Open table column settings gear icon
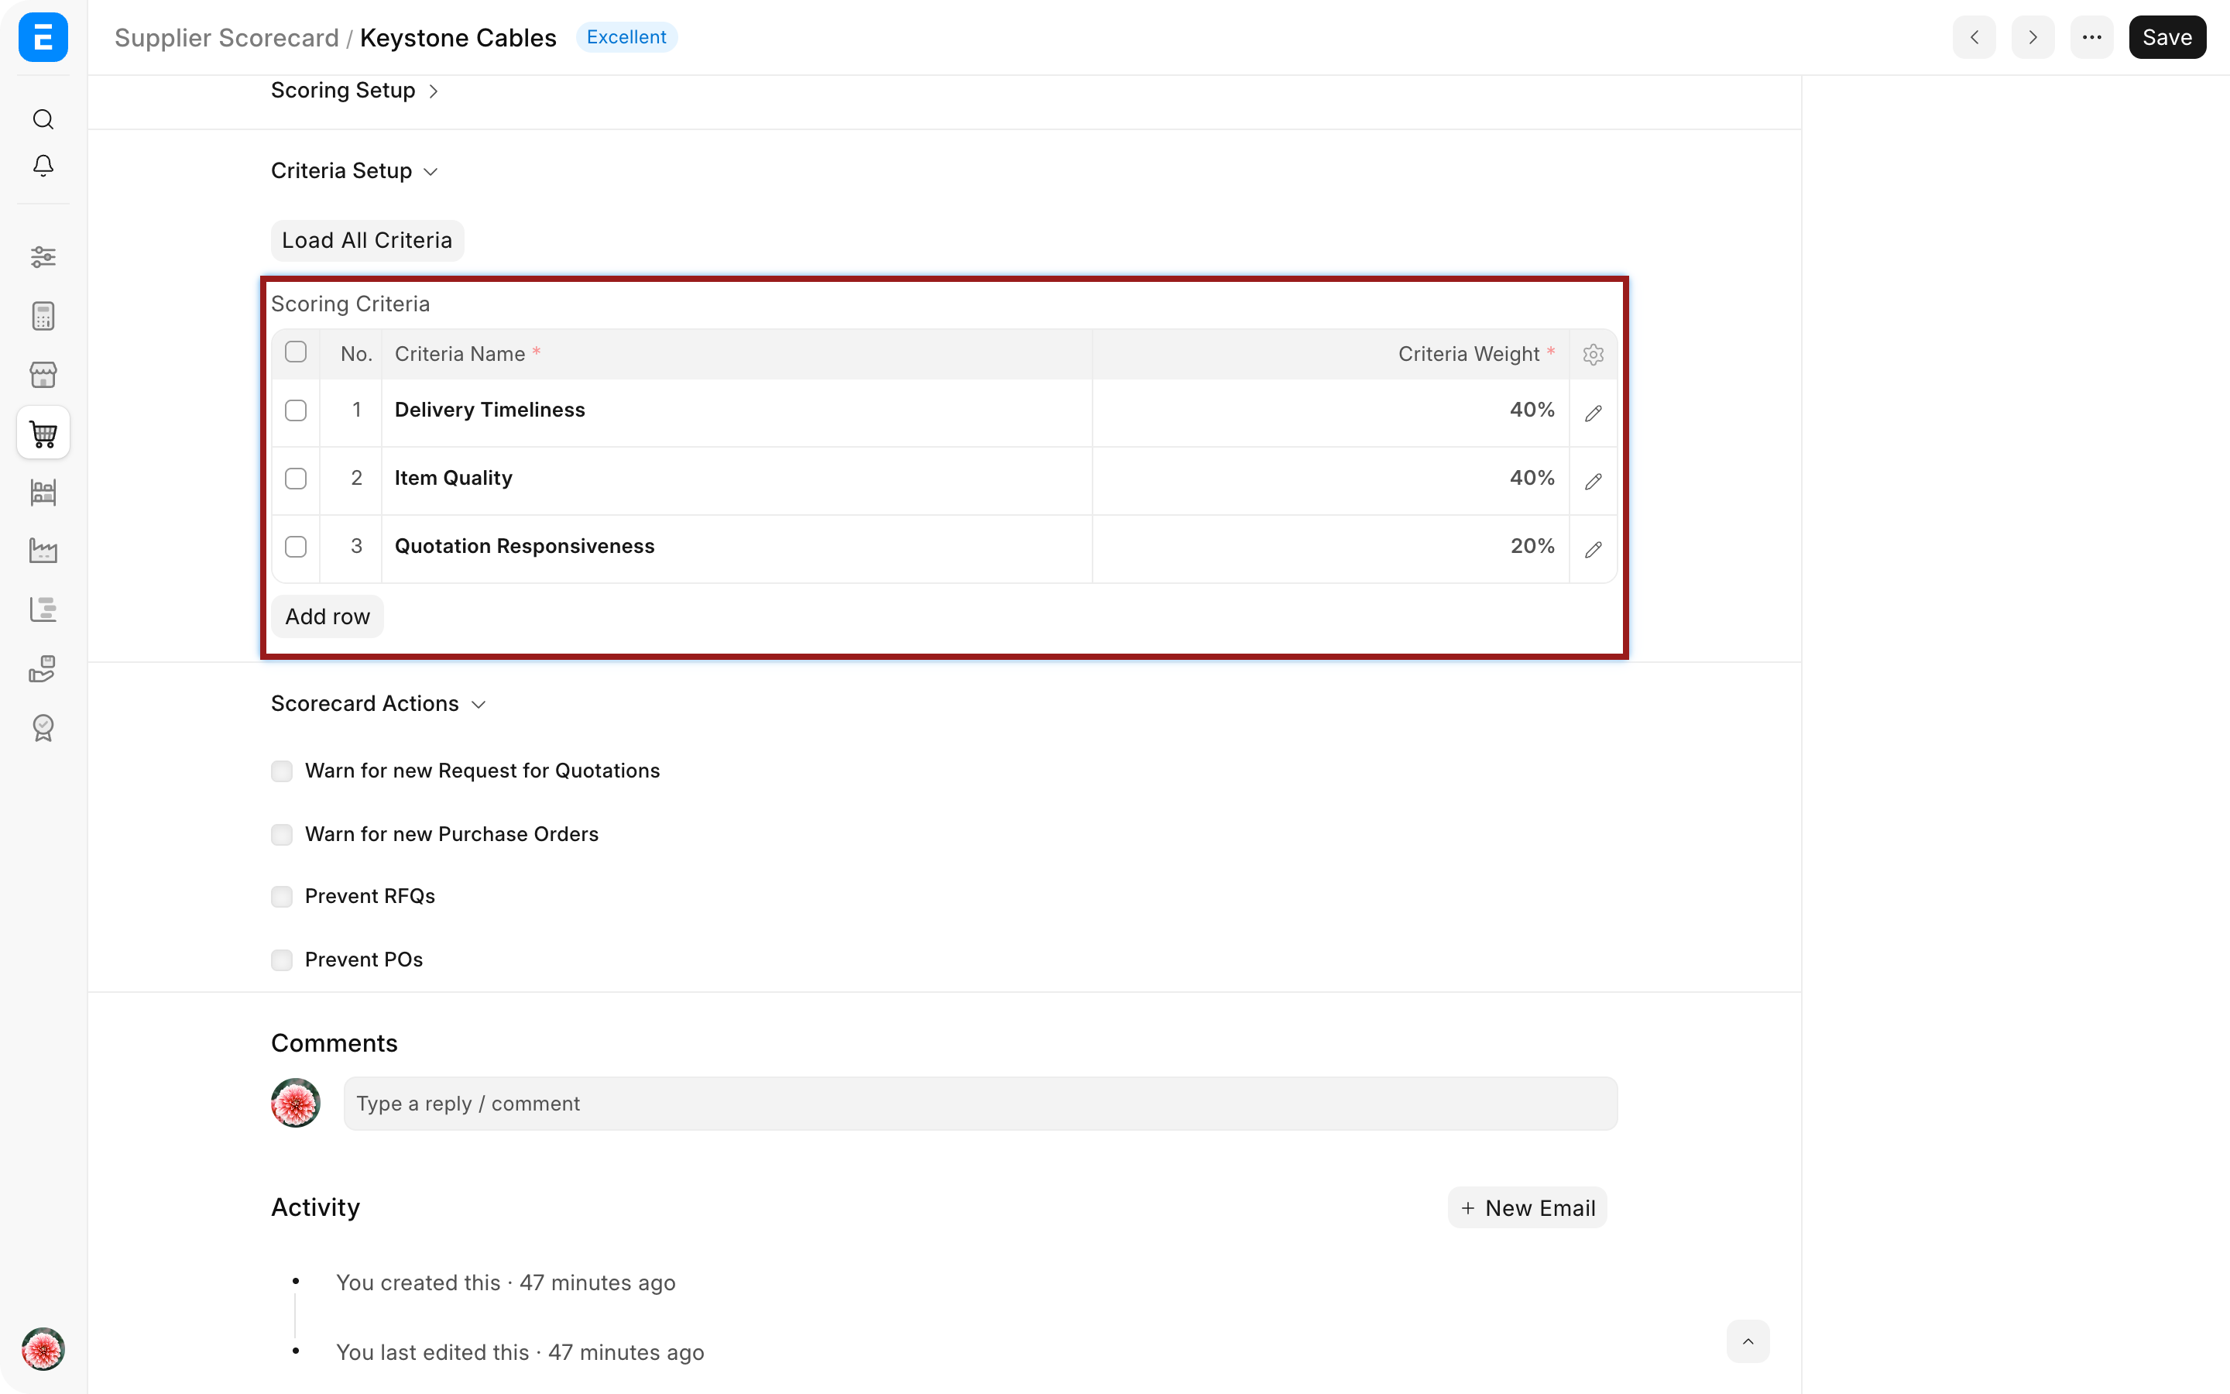The image size is (2230, 1394). (1594, 354)
